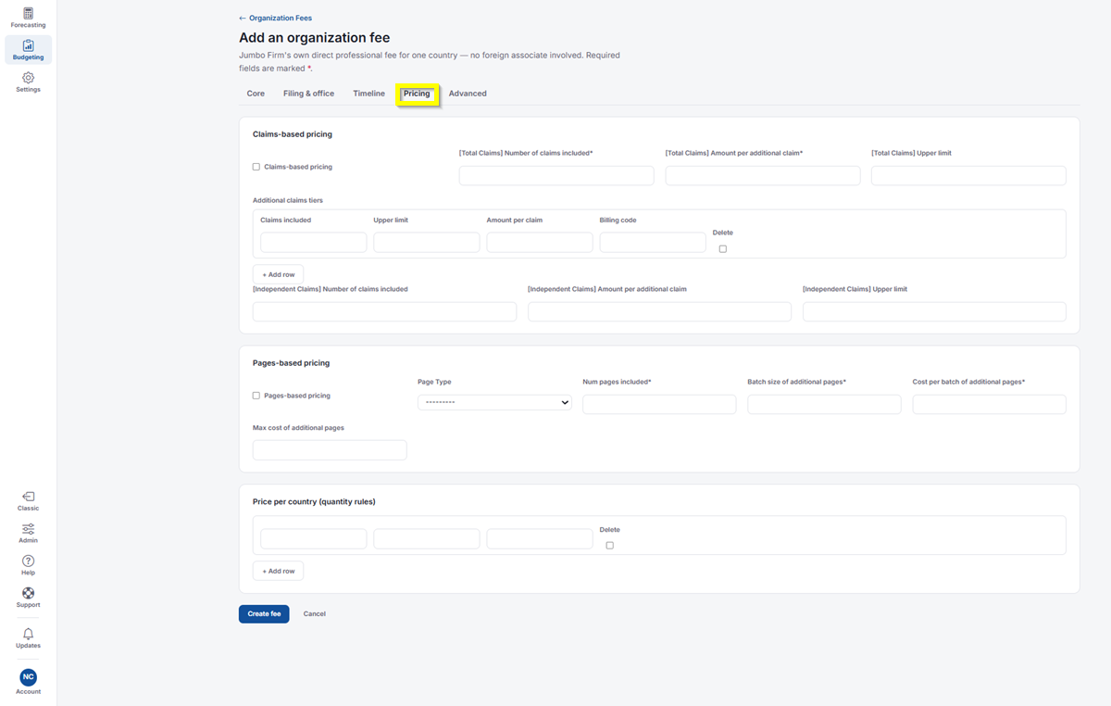Focus the tier Upper limit field

pos(427,242)
